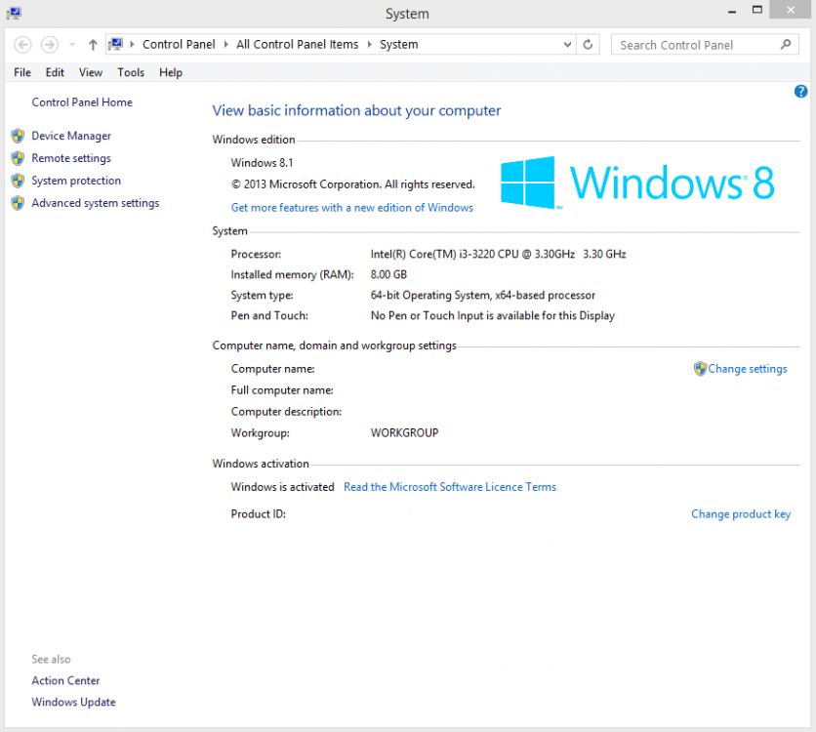
Task: Open the recent locations dropdown arrow
Action: (71, 45)
